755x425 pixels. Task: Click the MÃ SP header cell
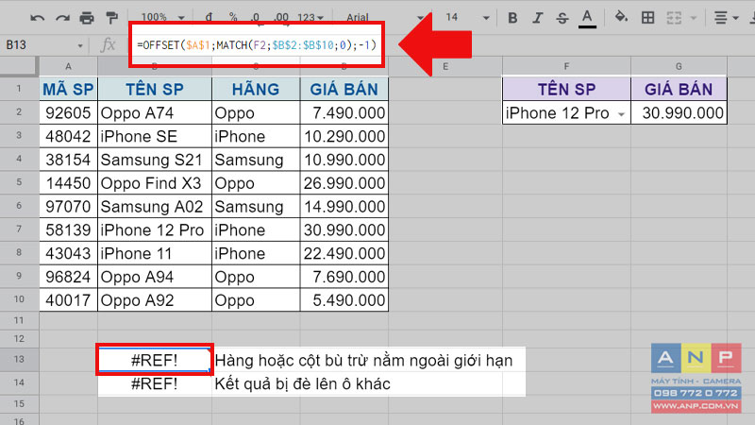[68, 89]
